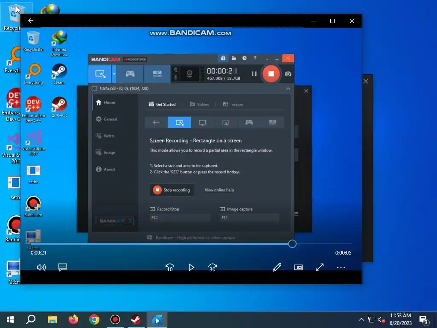Open the Get Started tab in Bandicam

(162, 104)
